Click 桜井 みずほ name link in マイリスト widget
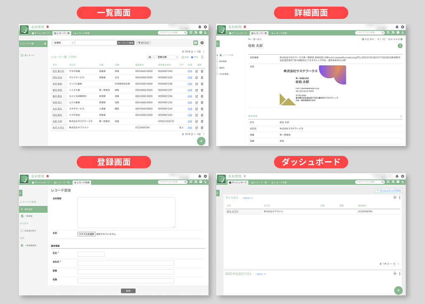Viewport: 425px width, 304px height. pos(233,211)
